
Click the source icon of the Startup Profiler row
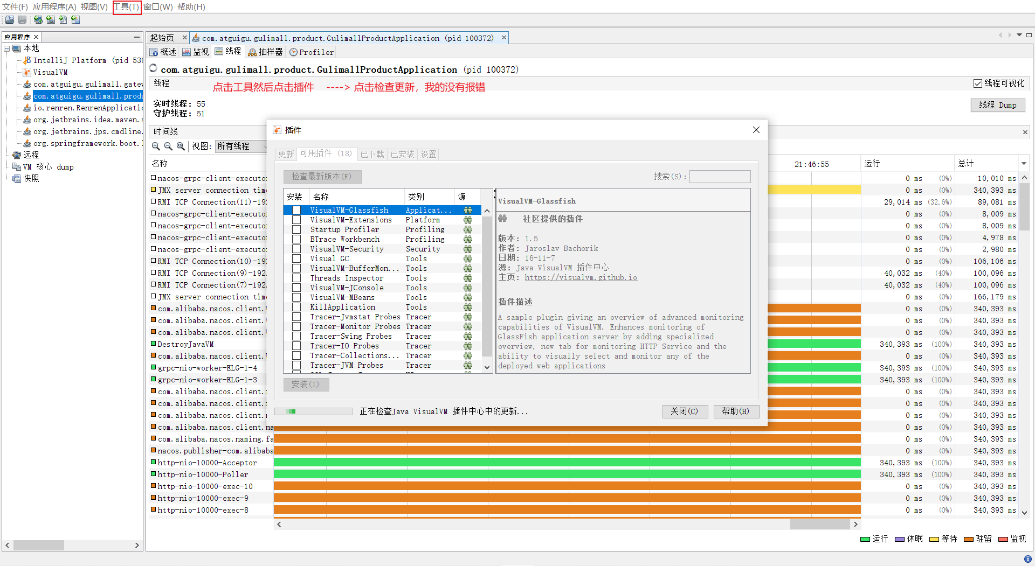tap(468, 229)
